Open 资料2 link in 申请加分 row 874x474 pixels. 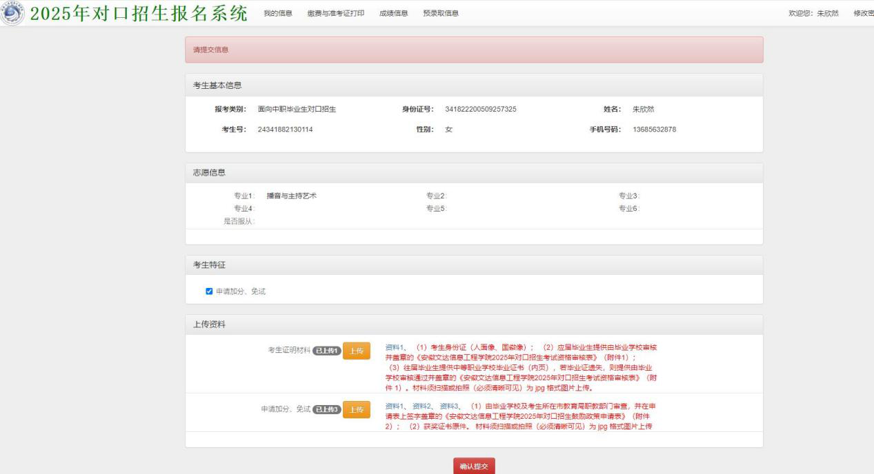(x=422, y=406)
